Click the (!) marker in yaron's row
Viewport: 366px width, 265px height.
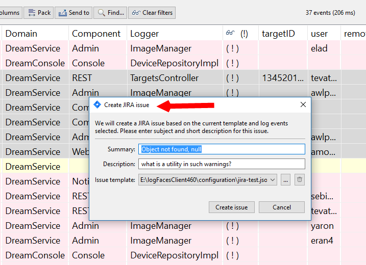pos(232,226)
